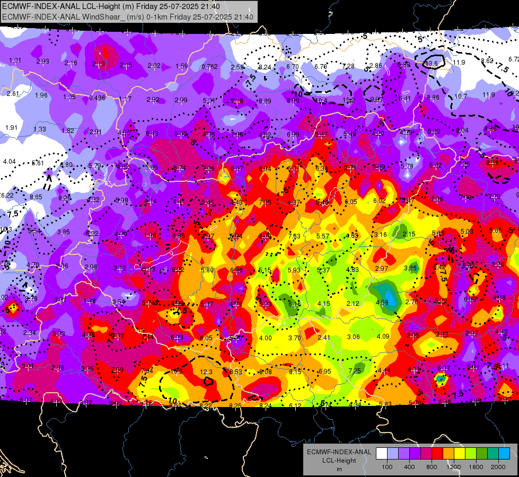Image resolution: width=519 pixels, height=477 pixels.
Task: Click the value '3.70' on the map
Action: point(295,338)
